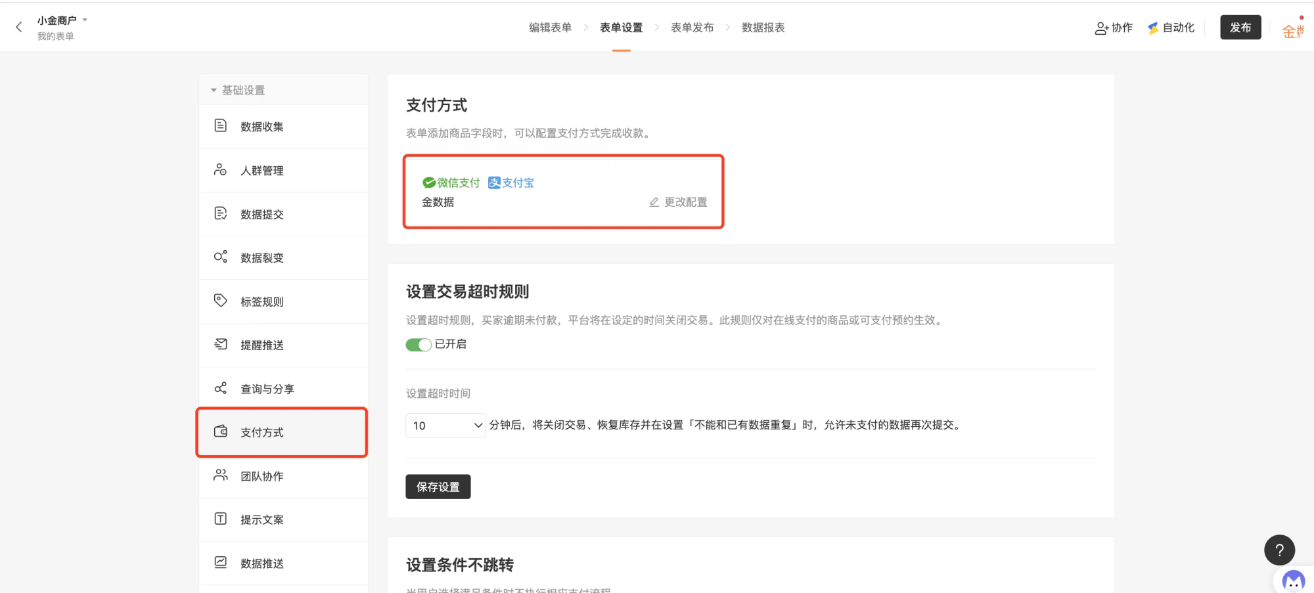Select 查询与分享 in the sidebar
Viewport: 1314px width, 593px height.
tap(267, 389)
